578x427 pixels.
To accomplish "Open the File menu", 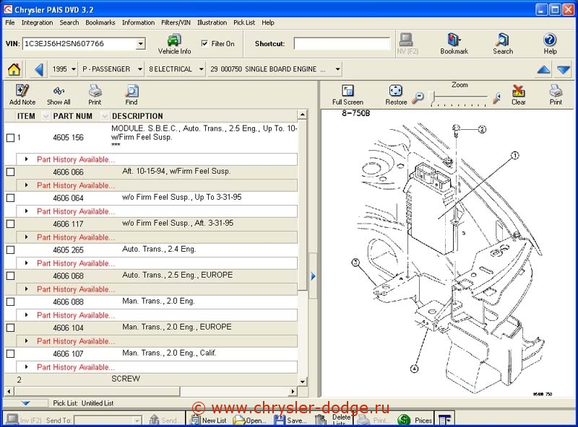I will [x=10, y=22].
